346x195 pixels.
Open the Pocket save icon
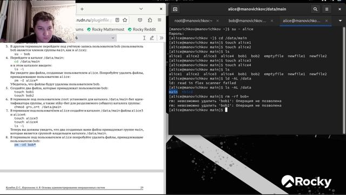pyautogui.click(x=140, y=20)
